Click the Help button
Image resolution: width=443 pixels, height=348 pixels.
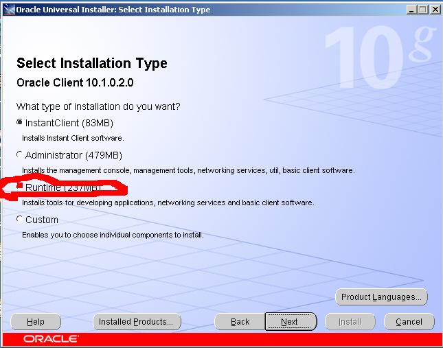point(36,321)
